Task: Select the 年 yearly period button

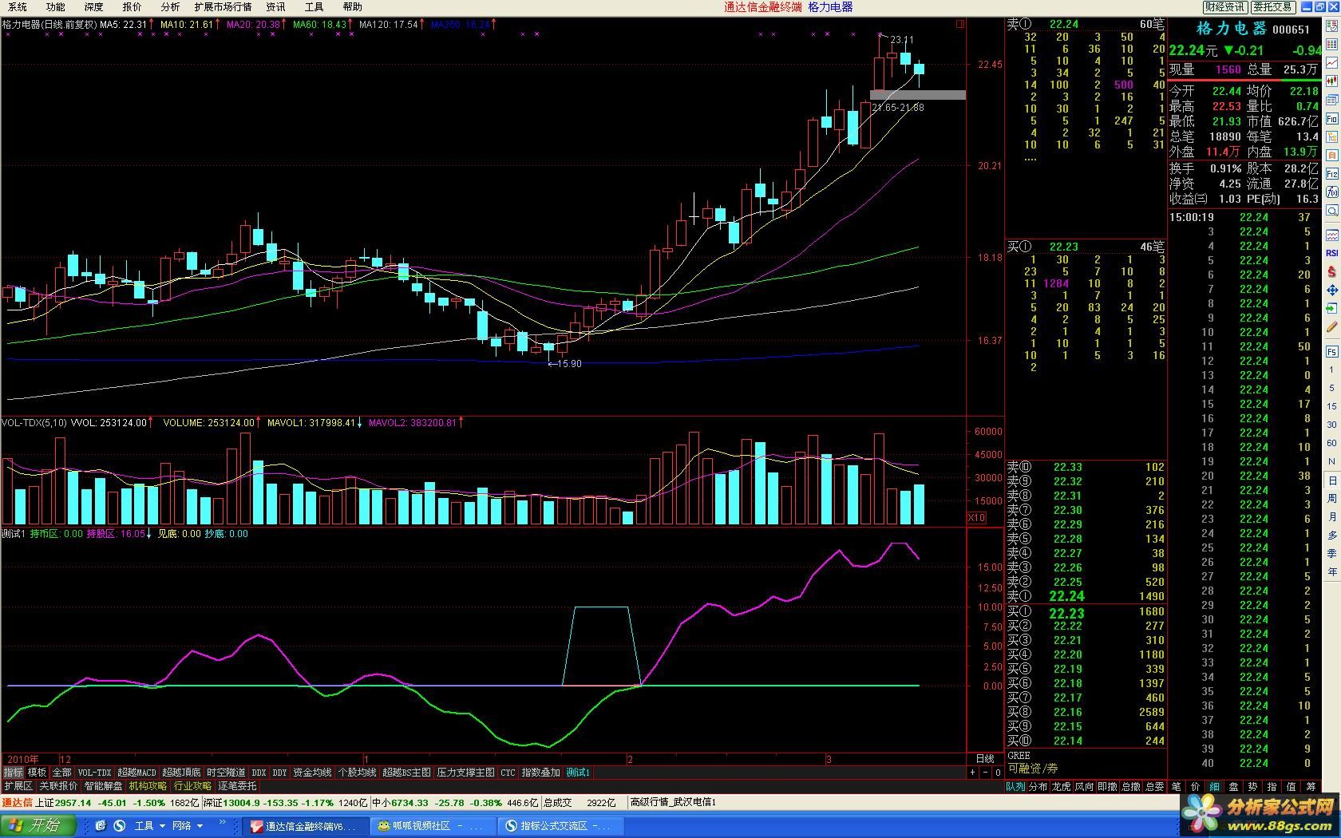Action: pyautogui.click(x=1331, y=571)
